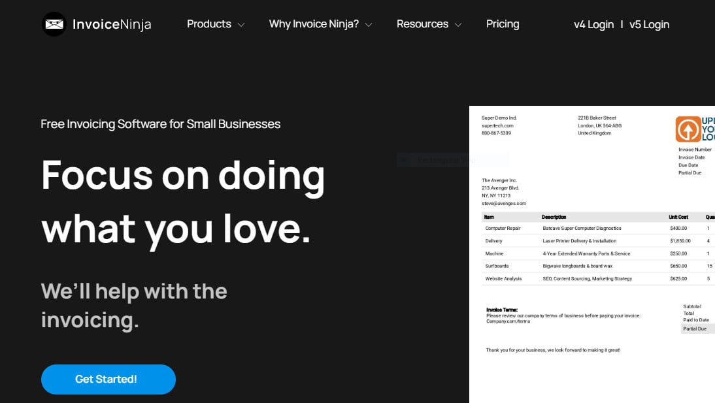Follow the v5 Login link
Viewport: 715px width, 403px height.
650,25
